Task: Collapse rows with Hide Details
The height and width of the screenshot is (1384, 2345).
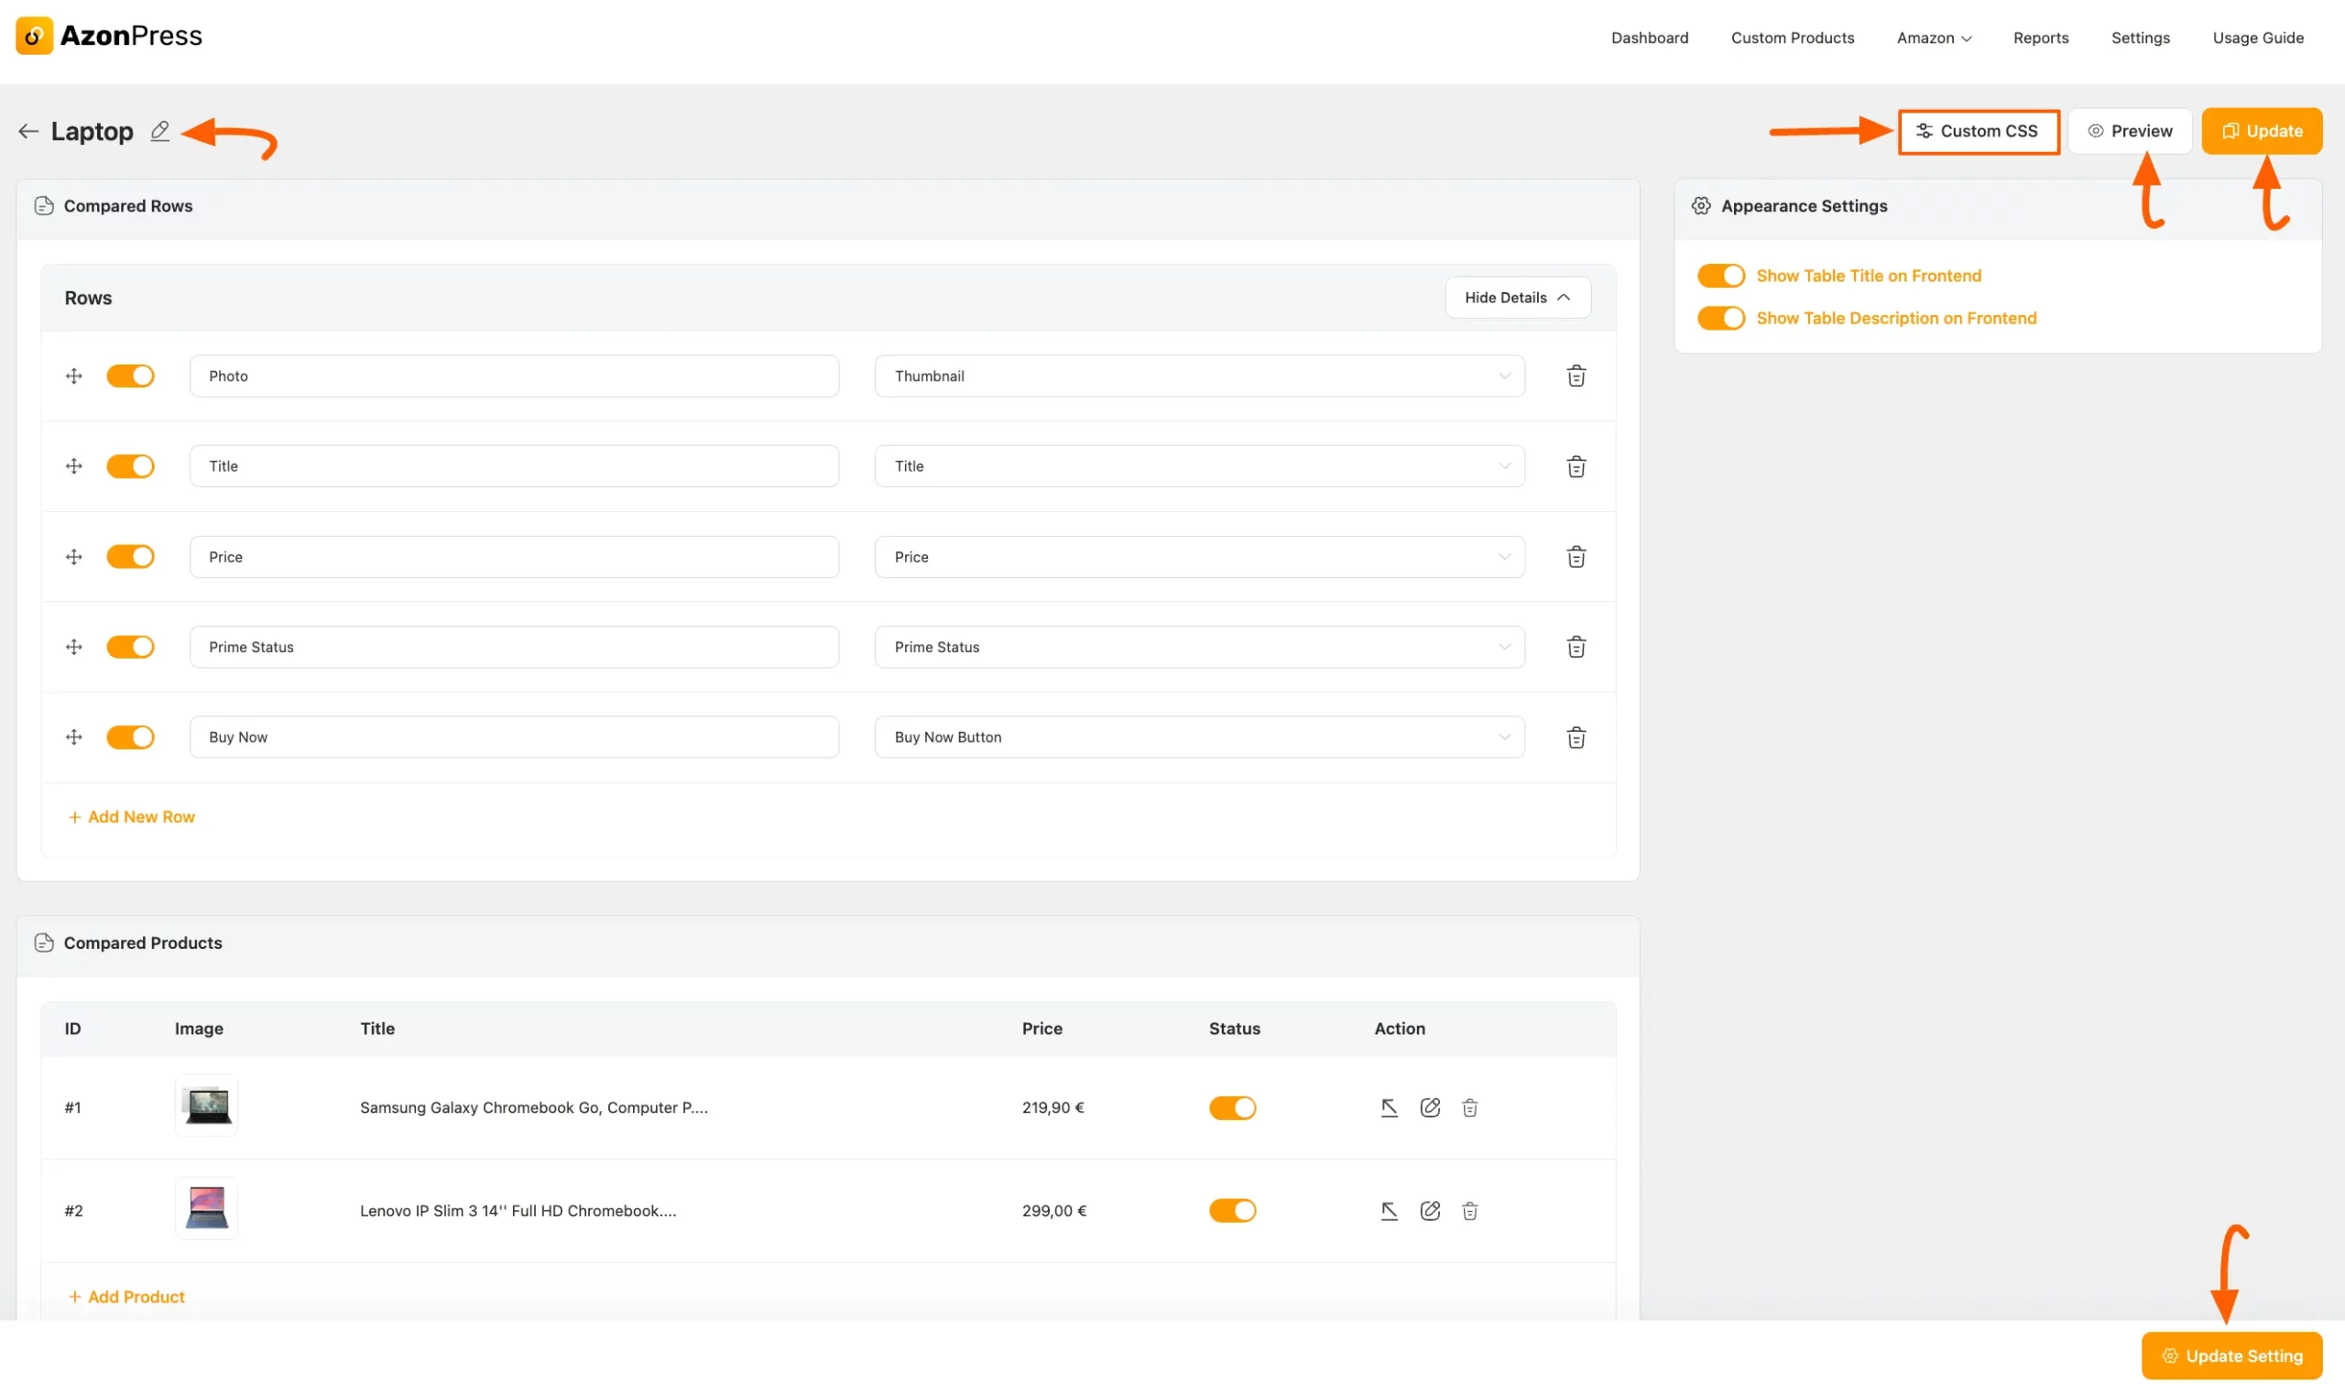Action: tap(1517, 298)
